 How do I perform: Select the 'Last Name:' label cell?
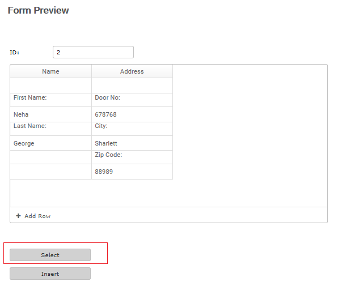(51, 129)
